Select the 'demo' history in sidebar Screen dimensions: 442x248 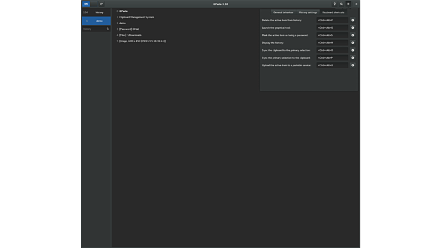point(96,21)
